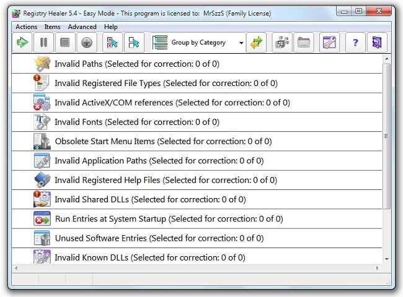
Task: Click the vertical scrollbar up arrow
Action: (386, 59)
